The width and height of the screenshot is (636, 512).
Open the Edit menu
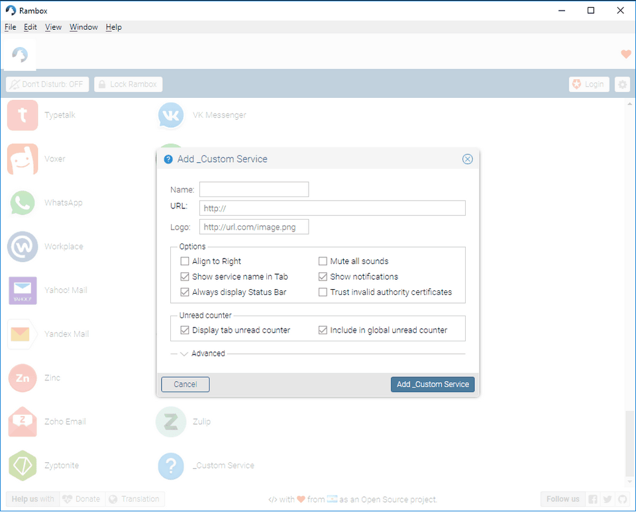30,27
